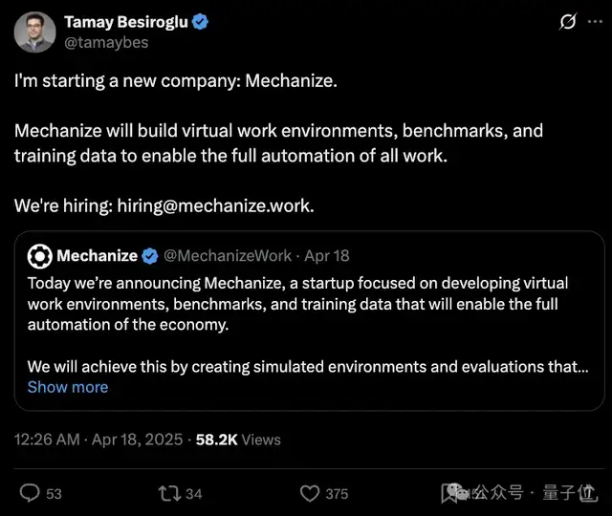Open the @MechanizeWork handle link
612x516 pixels.
coord(228,256)
